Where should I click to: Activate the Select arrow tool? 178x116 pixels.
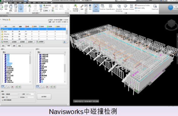(21, 8)
